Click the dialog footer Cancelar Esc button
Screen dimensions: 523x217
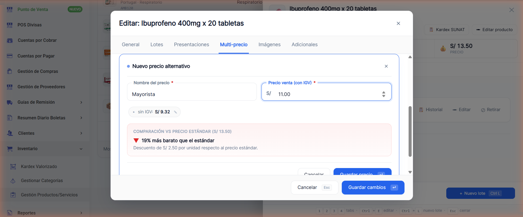pyautogui.click(x=315, y=188)
